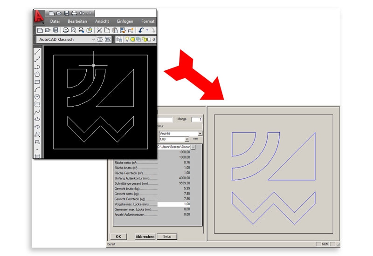Click Open folder in quick access bar
The height and width of the screenshot is (256, 373).
[x=59, y=13]
